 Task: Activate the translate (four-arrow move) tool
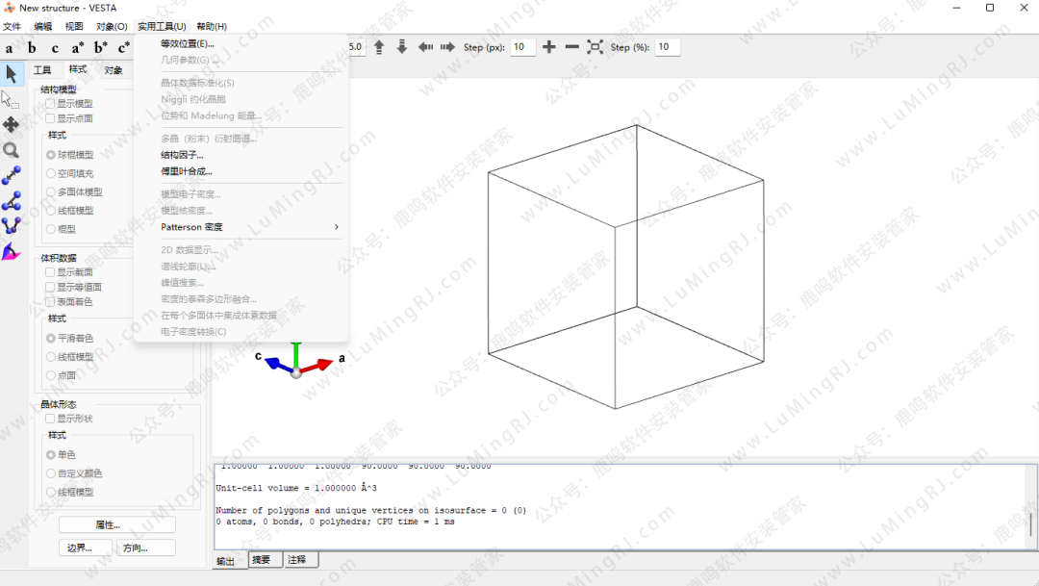11,125
